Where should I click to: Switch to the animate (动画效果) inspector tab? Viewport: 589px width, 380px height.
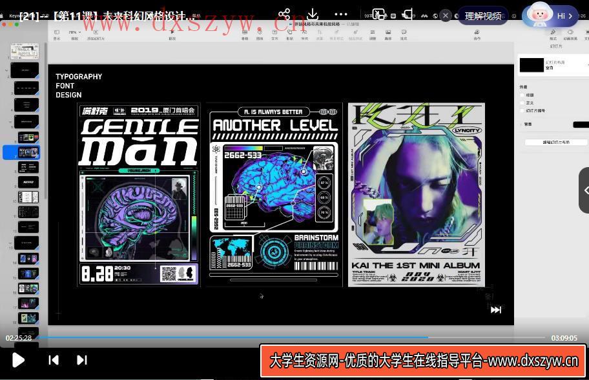click(570, 34)
